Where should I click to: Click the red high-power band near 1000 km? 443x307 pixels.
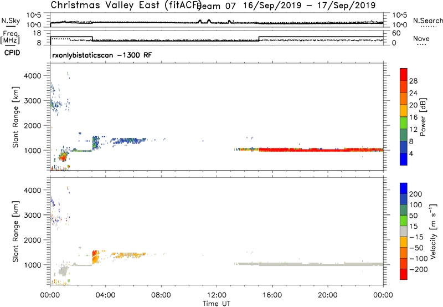(321, 150)
